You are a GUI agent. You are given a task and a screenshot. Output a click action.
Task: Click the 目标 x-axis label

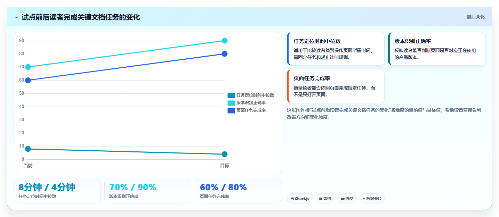point(225,166)
